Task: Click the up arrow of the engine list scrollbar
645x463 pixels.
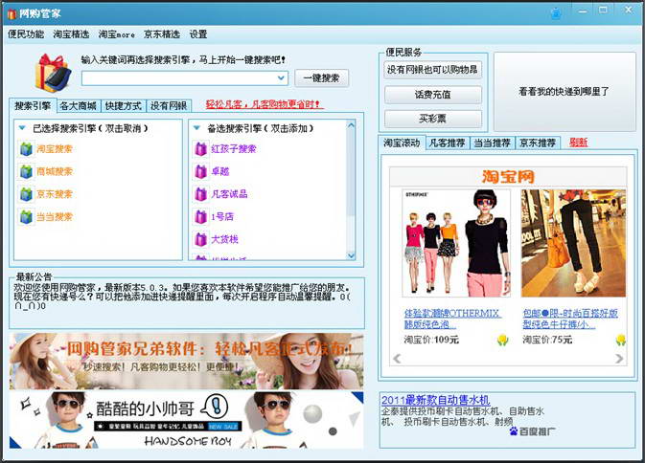Action: coord(351,125)
